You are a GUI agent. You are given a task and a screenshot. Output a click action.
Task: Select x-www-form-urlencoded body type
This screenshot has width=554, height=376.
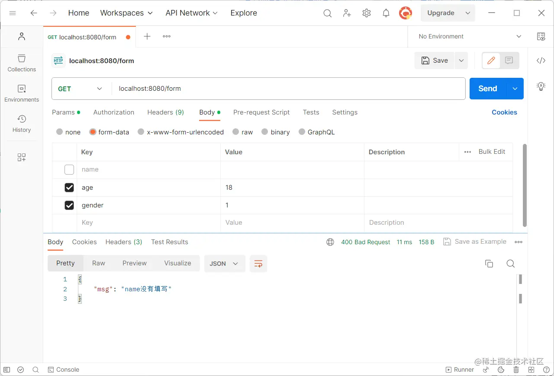[x=141, y=132]
